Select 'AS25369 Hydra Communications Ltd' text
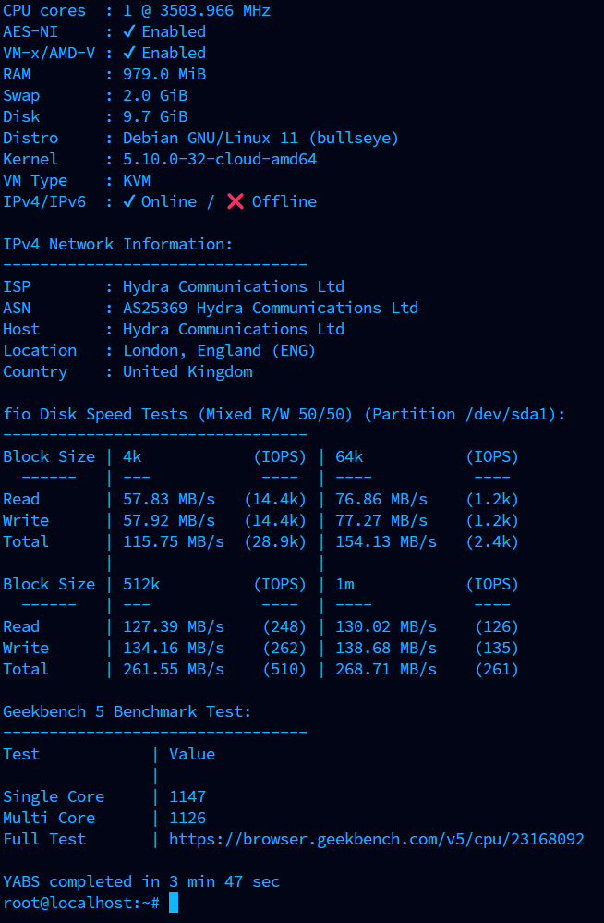Screen dimensions: 604x923 tap(271, 308)
